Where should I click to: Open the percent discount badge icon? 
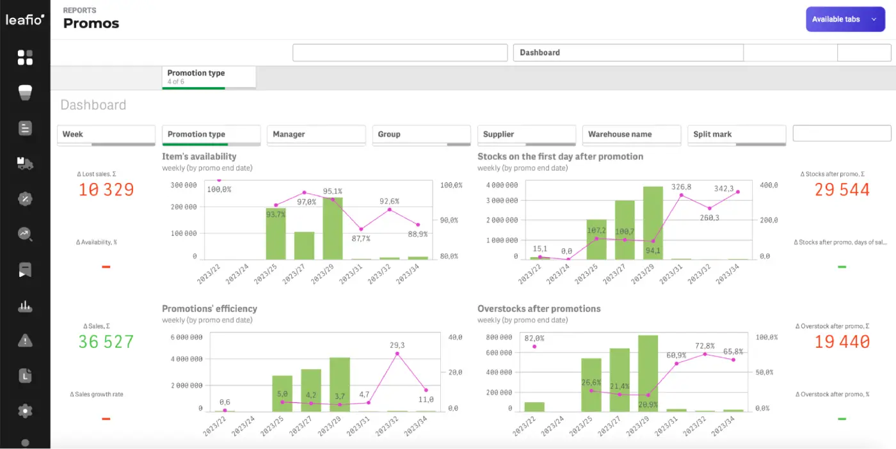coord(25,199)
